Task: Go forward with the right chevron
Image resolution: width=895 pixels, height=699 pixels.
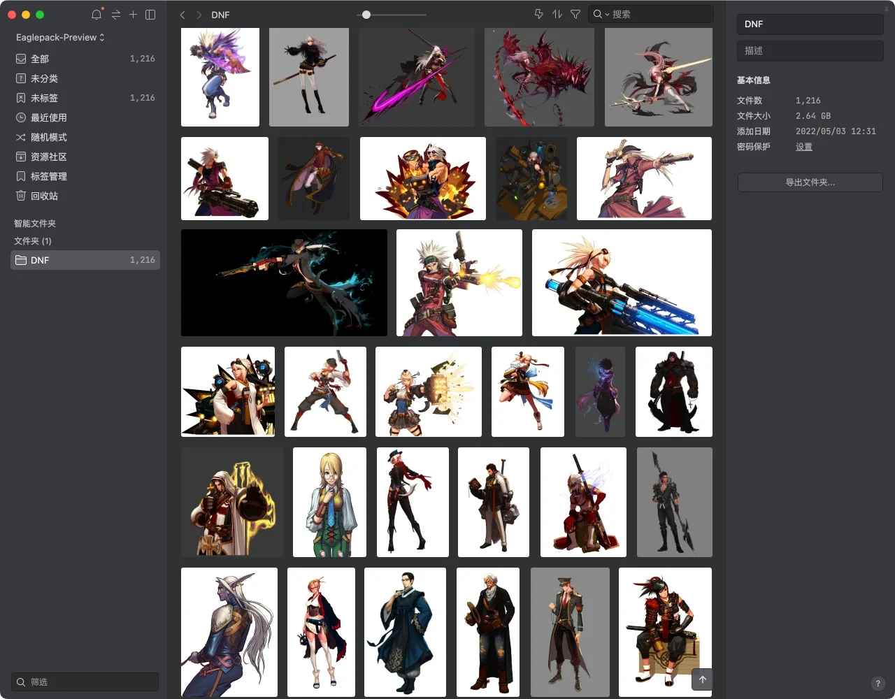Action: pos(199,15)
